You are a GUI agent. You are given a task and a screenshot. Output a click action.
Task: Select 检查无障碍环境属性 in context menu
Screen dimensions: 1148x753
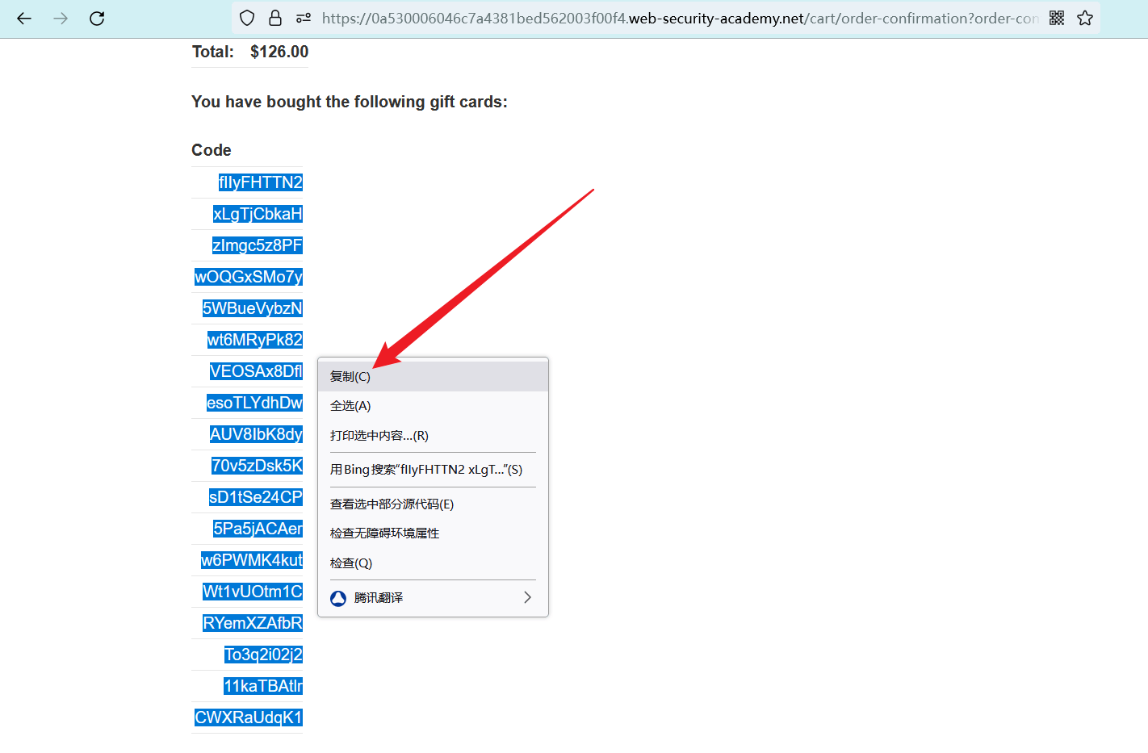pos(385,533)
